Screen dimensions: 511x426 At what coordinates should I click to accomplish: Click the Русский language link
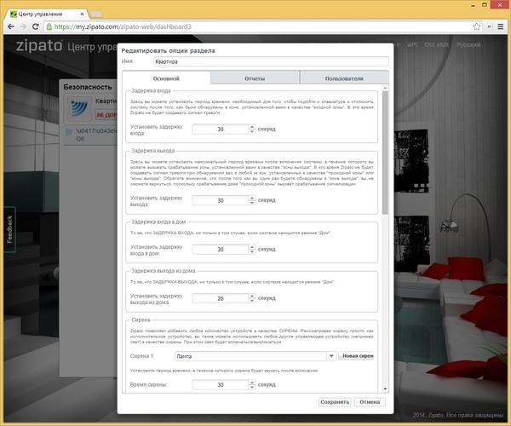click(468, 44)
